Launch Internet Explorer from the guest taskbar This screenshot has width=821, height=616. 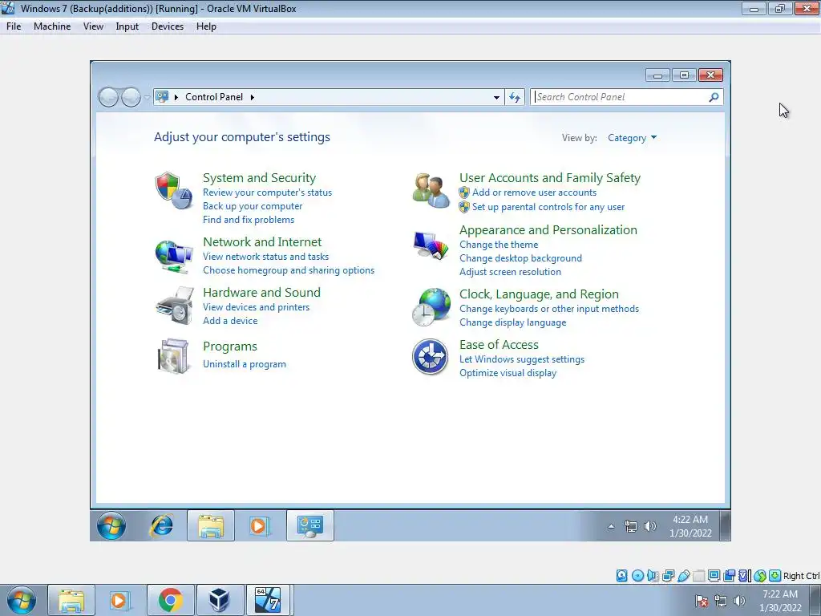(162, 525)
